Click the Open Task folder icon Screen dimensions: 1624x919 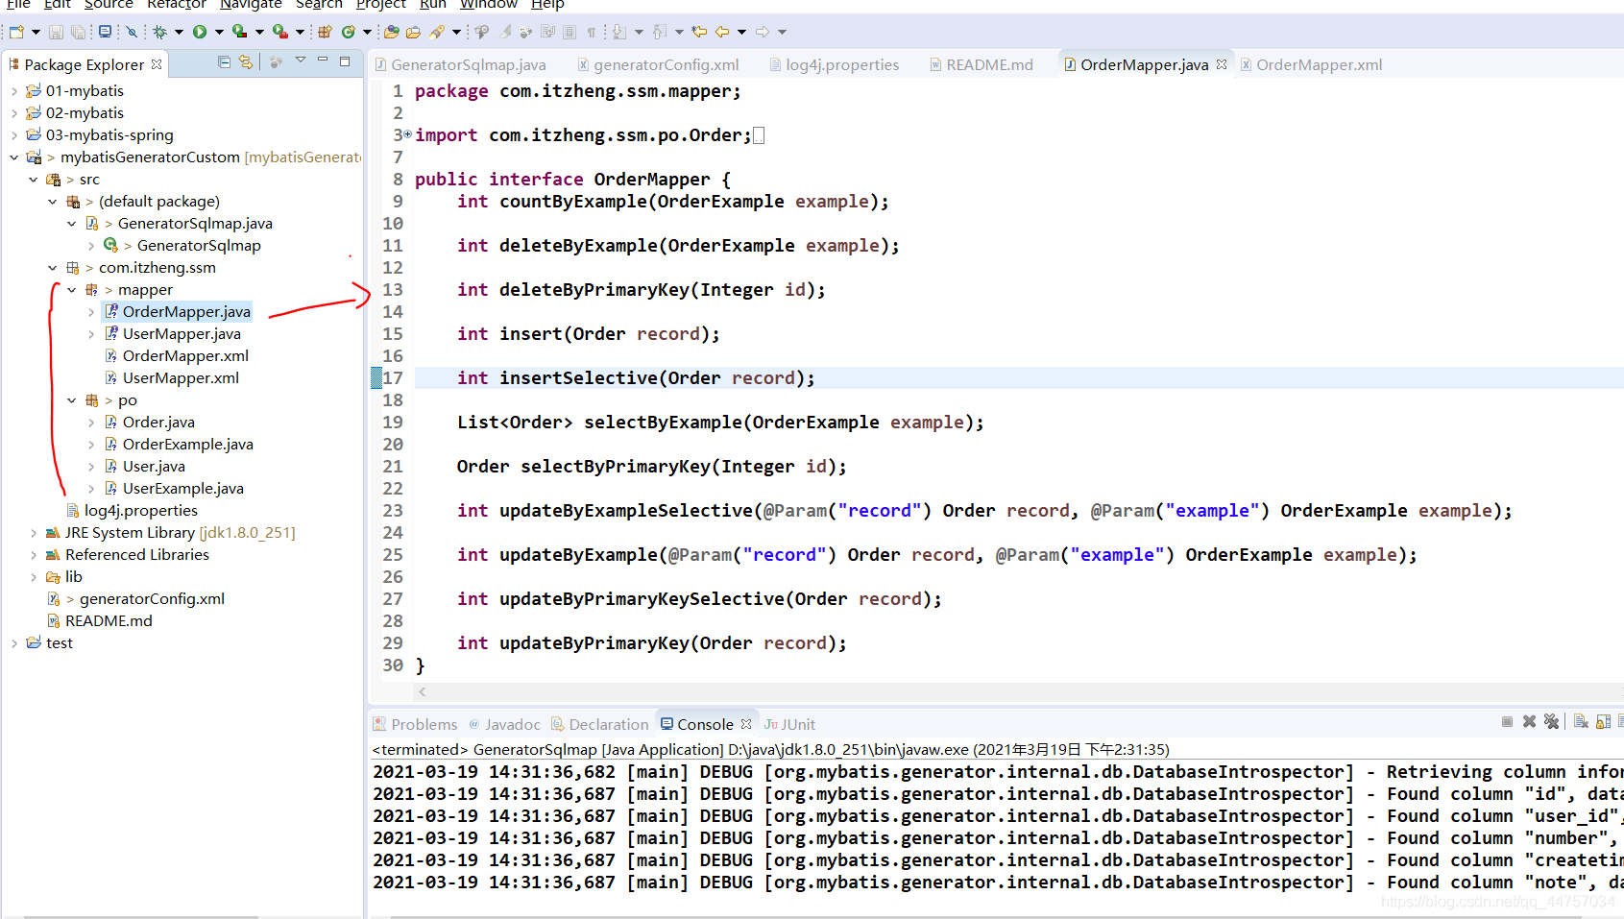click(x=414, y=32)
